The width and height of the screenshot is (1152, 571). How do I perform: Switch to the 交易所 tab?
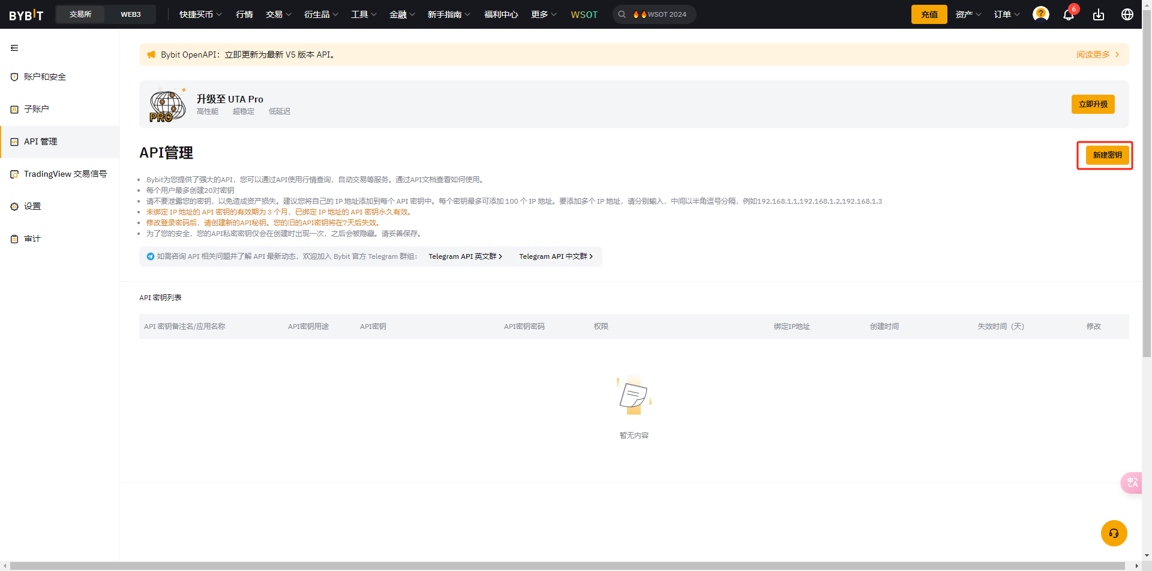click(80, 14)
